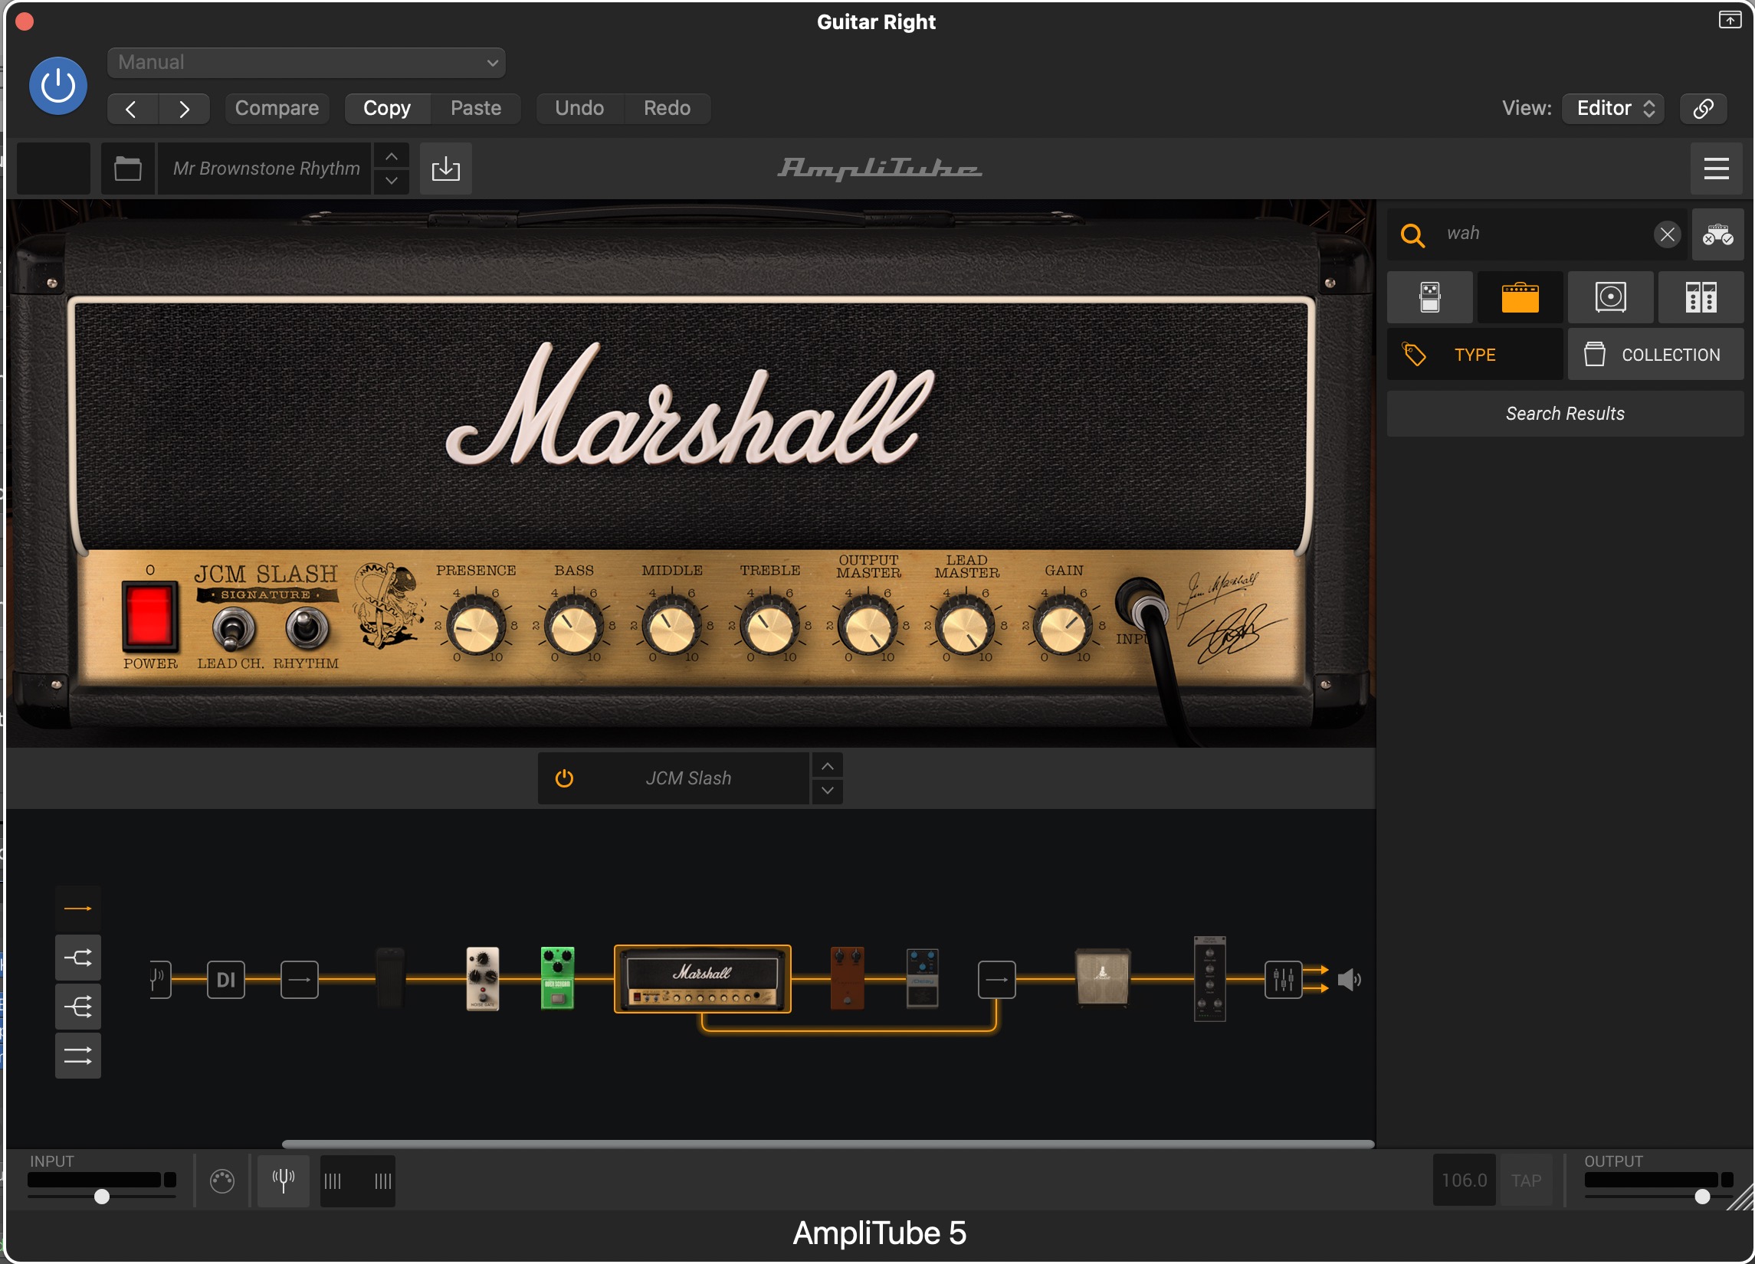Select the amplifier category tab

(1520, 297)
